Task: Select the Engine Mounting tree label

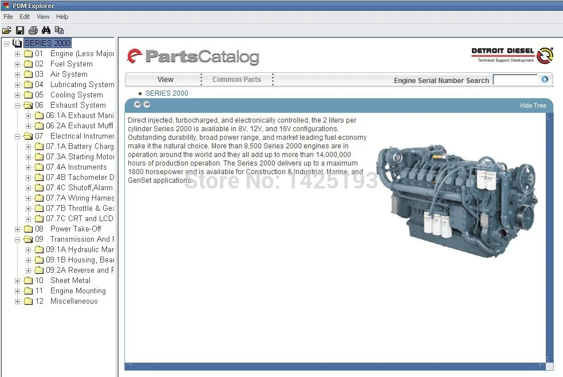Action: (x=78, y=291)
